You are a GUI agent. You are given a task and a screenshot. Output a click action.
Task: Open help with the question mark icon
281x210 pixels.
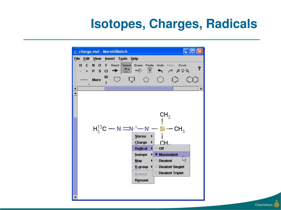tap(199, 68)
